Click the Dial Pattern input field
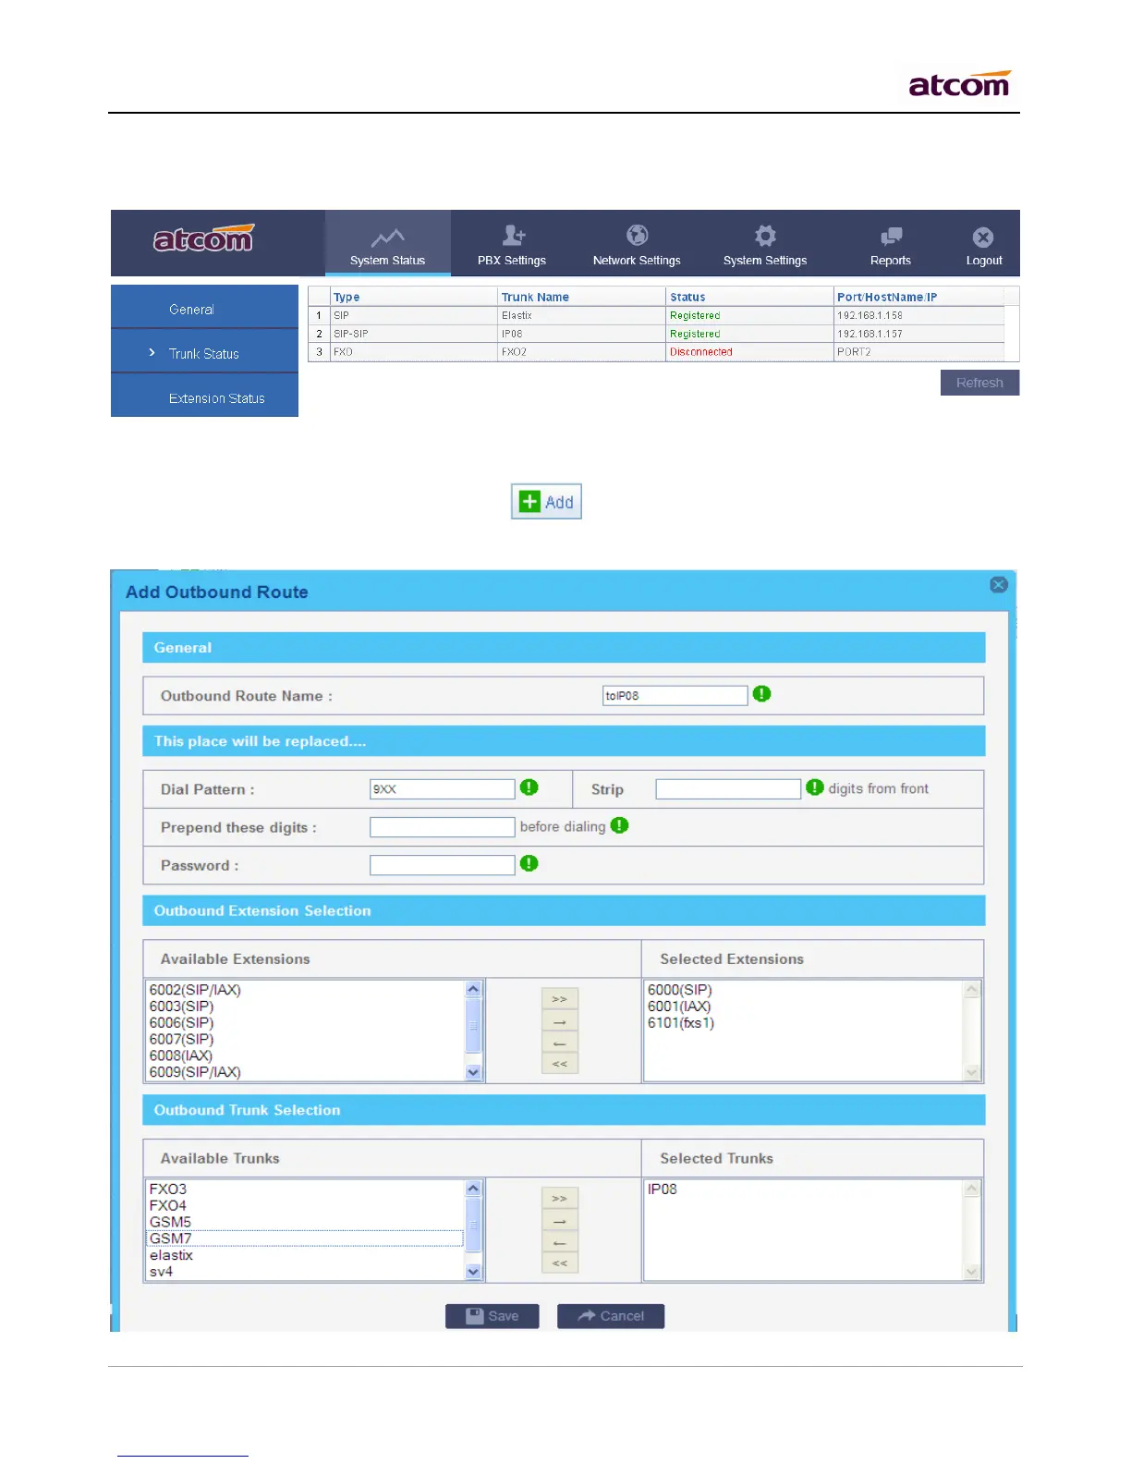1131x1464 pixels. pyautogui.click(x=443, y=788)
